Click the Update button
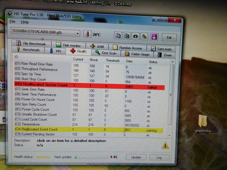The image size is (227, 170). [136, 157]
